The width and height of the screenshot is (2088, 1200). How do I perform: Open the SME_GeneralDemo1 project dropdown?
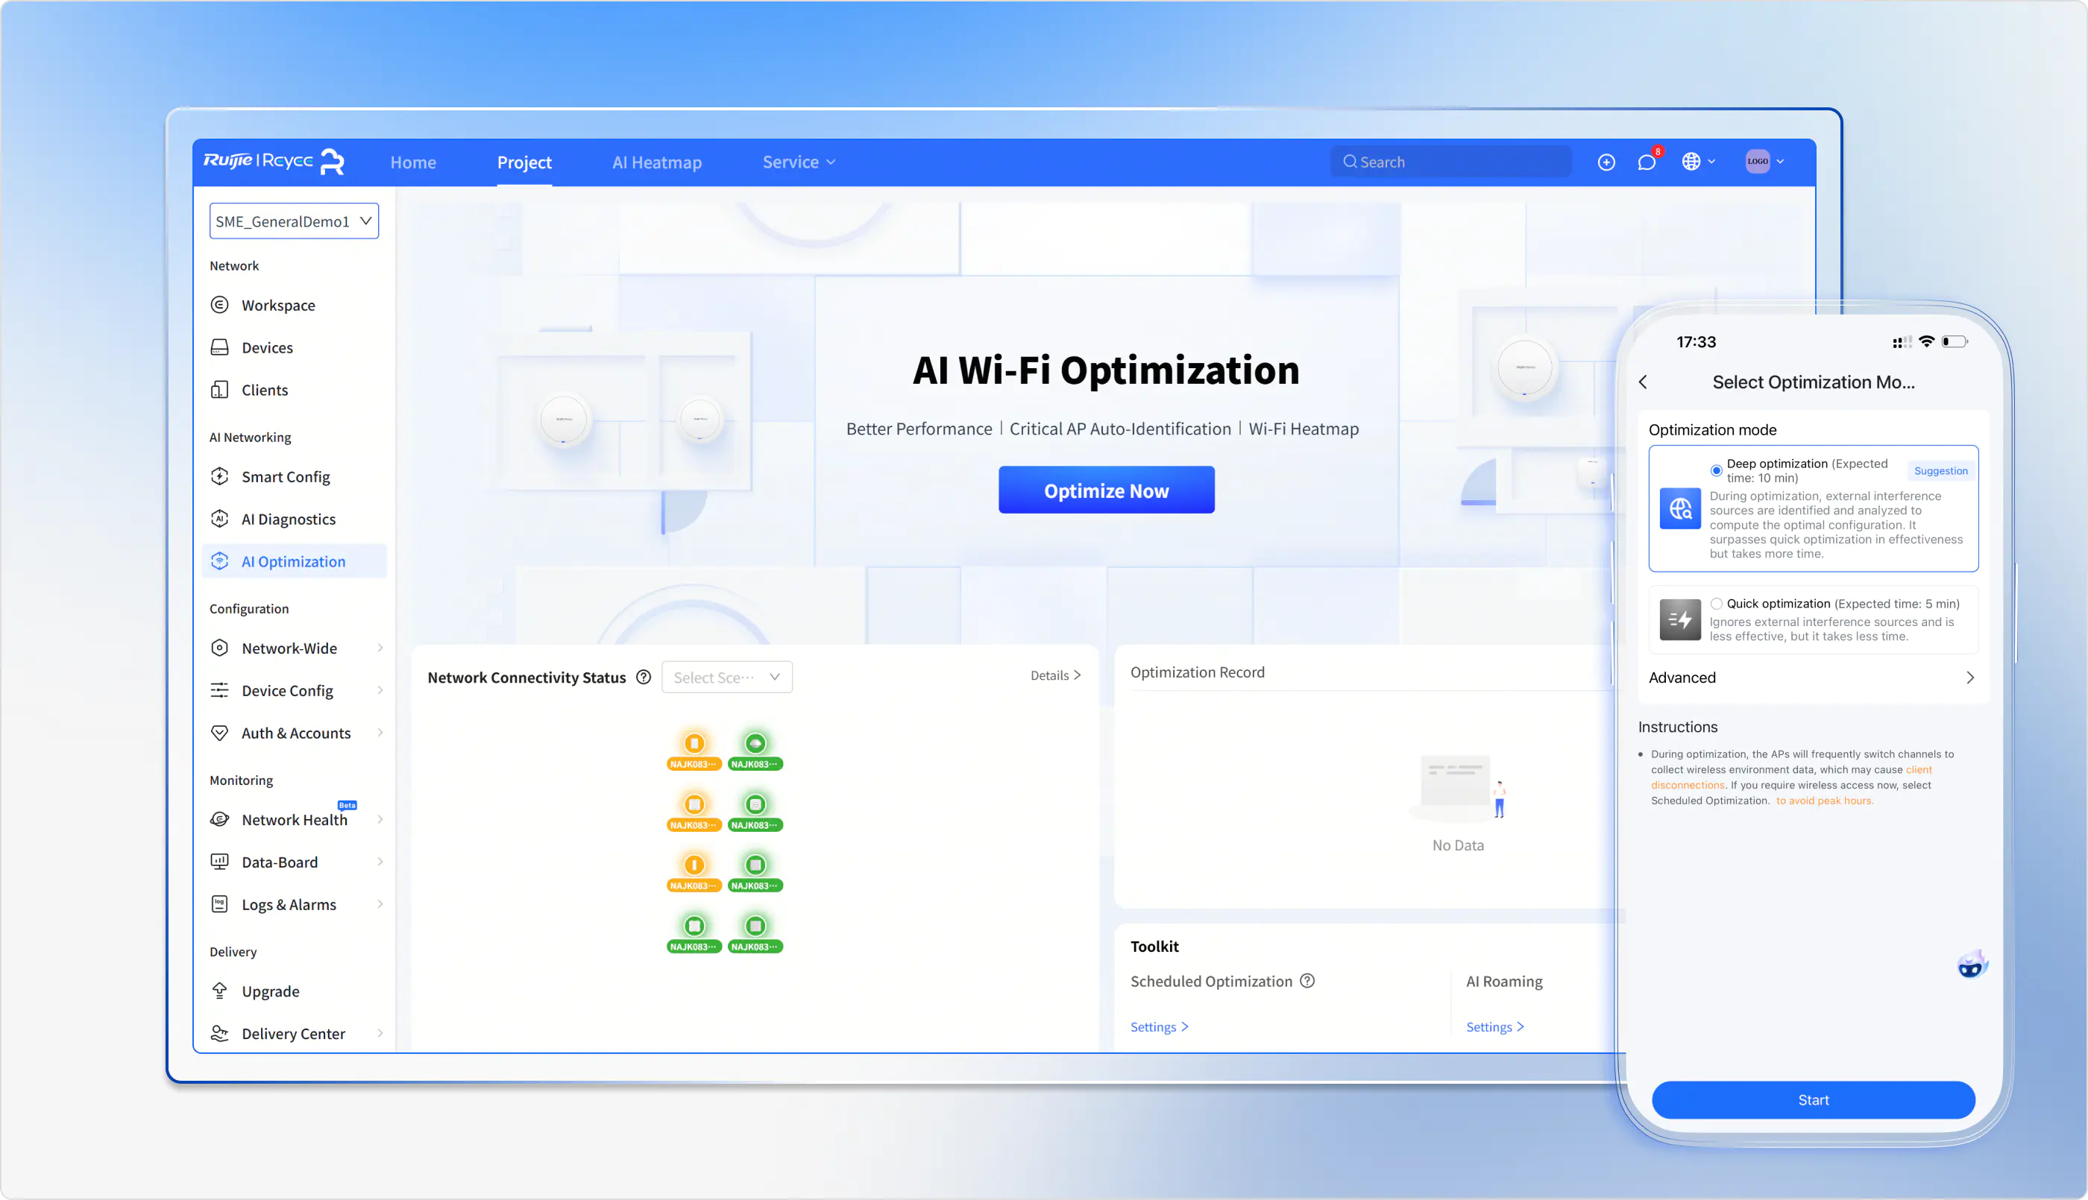pyautogui.click(x=294, y=221)
